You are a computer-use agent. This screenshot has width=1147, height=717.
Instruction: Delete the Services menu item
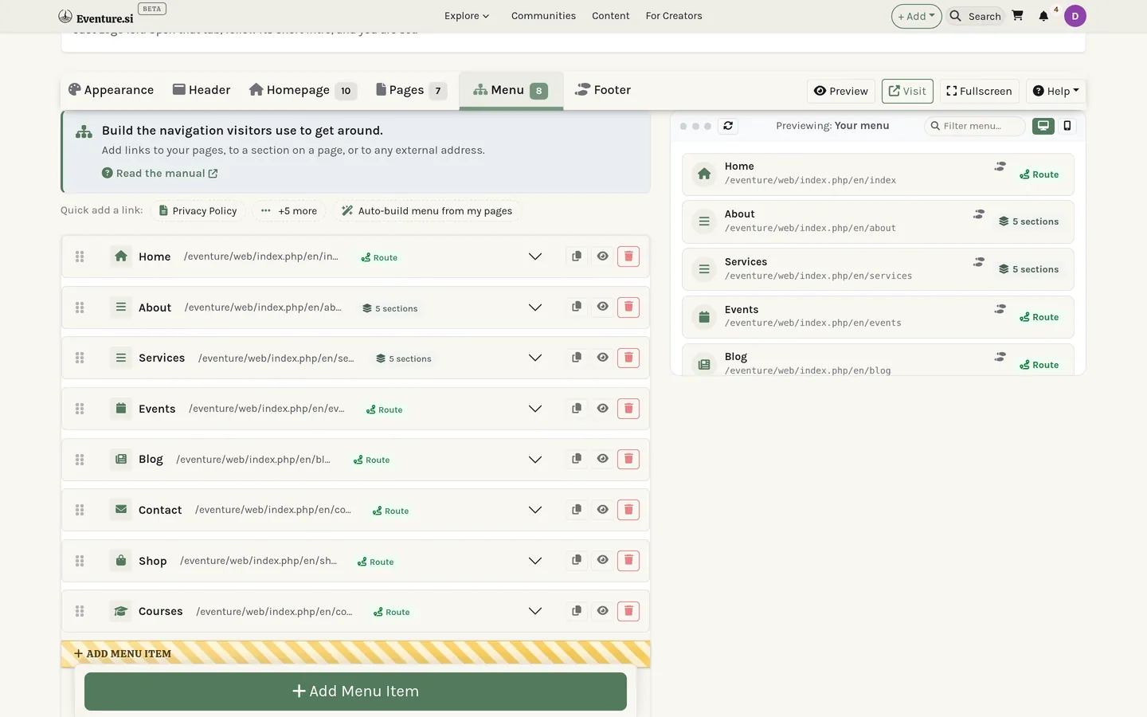tap(628, 358)
